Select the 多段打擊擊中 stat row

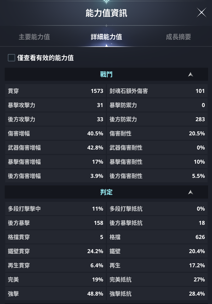pos(55,209)
